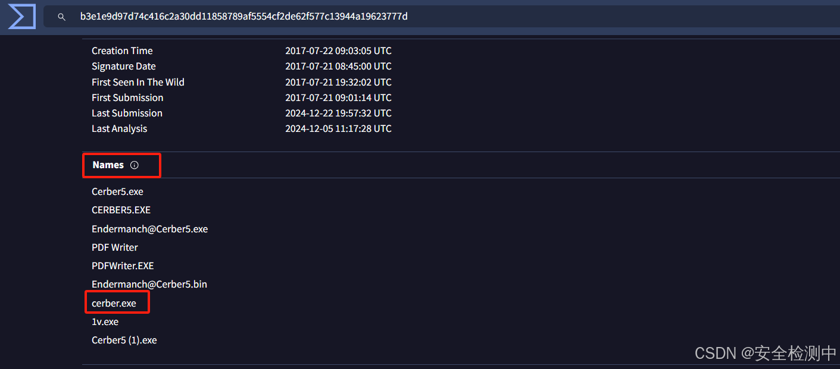
Task: Select the Signature Date value
Action: [338, 66]
